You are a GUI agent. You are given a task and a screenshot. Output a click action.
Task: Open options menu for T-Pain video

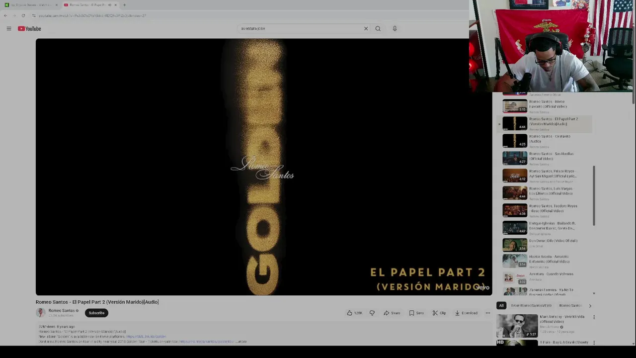594,343
